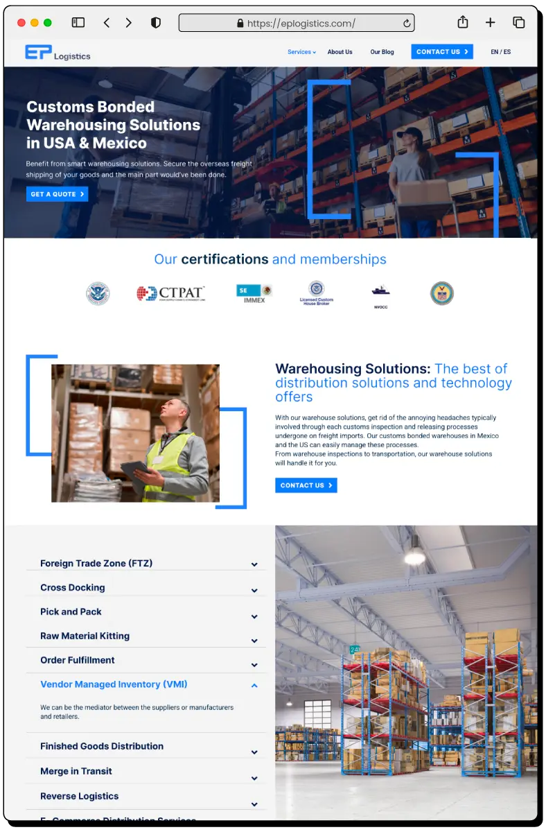Open the About Us menu item
The image size is (546, 832).
click(x=340, y=52)
